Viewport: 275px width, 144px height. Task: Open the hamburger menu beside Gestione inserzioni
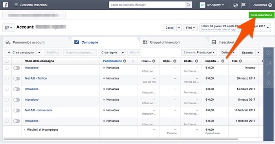[x=16, y=5]
